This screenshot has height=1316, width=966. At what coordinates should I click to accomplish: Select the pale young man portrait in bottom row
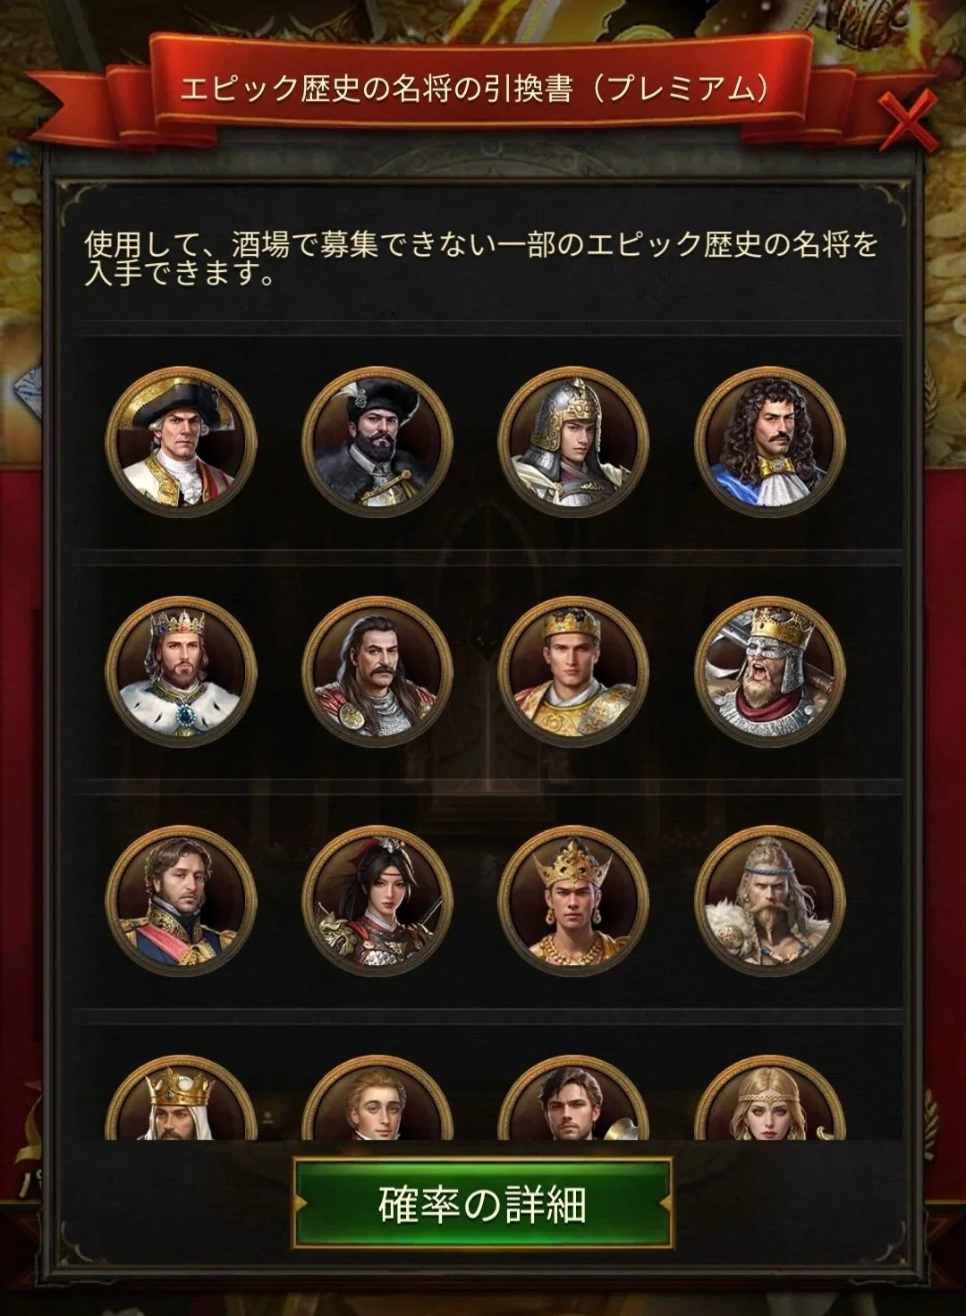tap(377, 1098)
